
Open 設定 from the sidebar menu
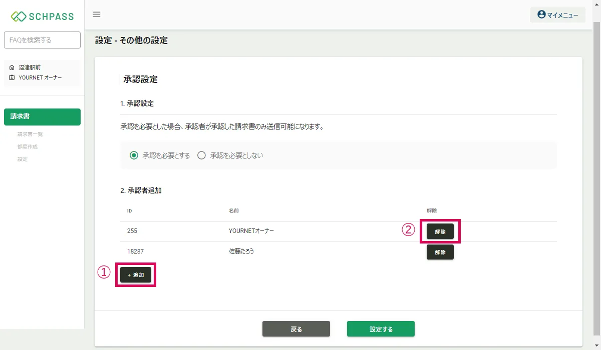22,159
